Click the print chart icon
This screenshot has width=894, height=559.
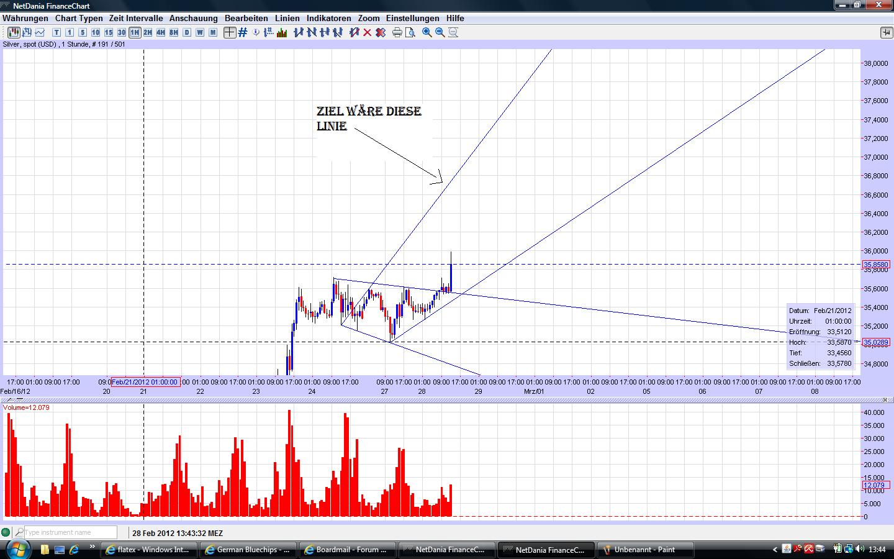[397, 32]
